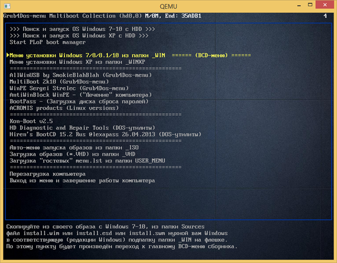
Task: Click the 'End: 35ADB1' status text
Action: coord(183,16)
